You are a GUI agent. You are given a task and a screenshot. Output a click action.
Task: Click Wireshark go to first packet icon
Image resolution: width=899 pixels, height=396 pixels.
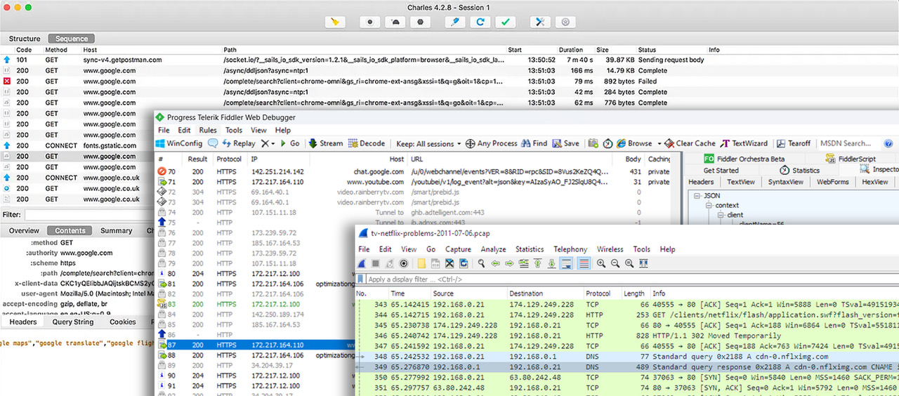(537, 263)
